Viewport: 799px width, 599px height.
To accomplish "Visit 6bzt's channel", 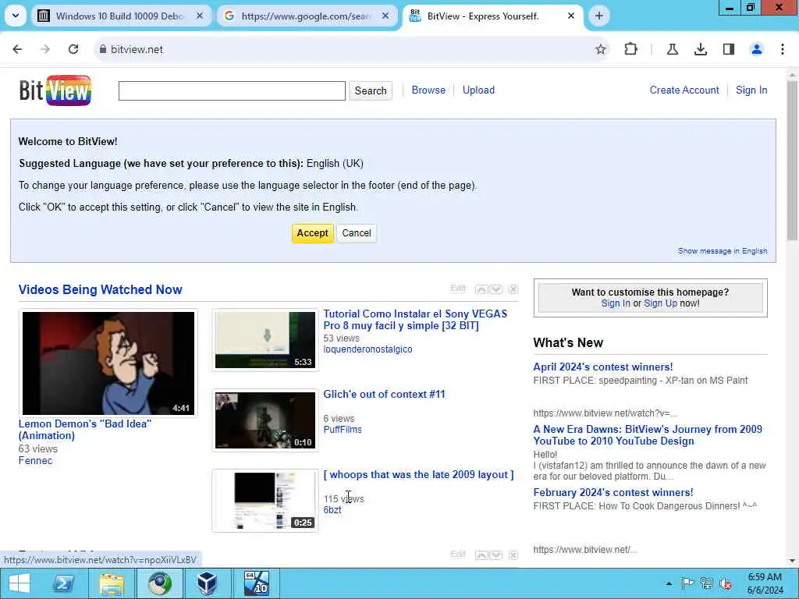I will point(332,510).
